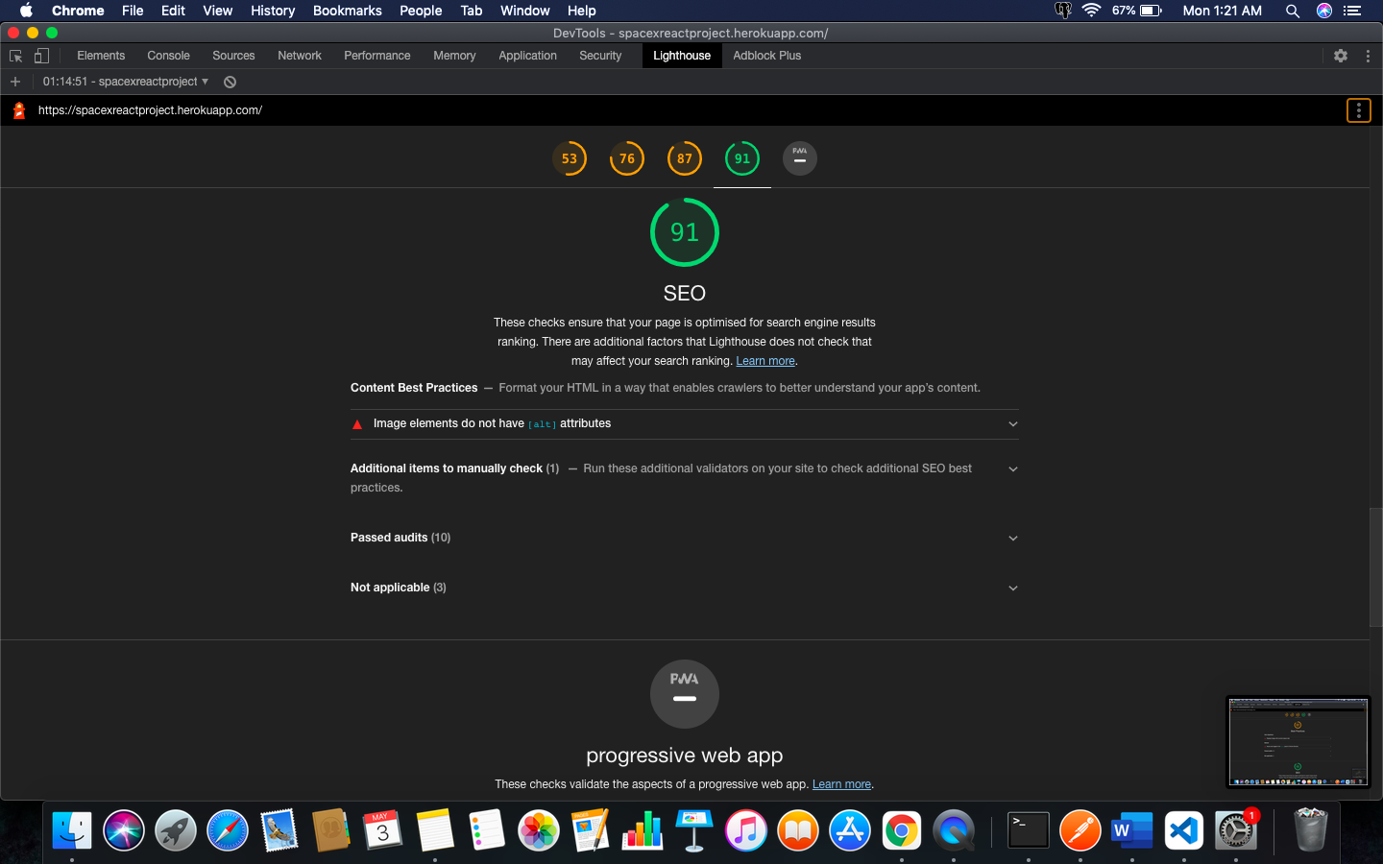
Task: Open Postman from the dock
Action: click(x=1080, y=830)
